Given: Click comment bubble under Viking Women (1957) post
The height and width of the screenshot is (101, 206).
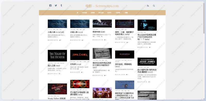Looking at the screenshot, I should pos(105,75).
